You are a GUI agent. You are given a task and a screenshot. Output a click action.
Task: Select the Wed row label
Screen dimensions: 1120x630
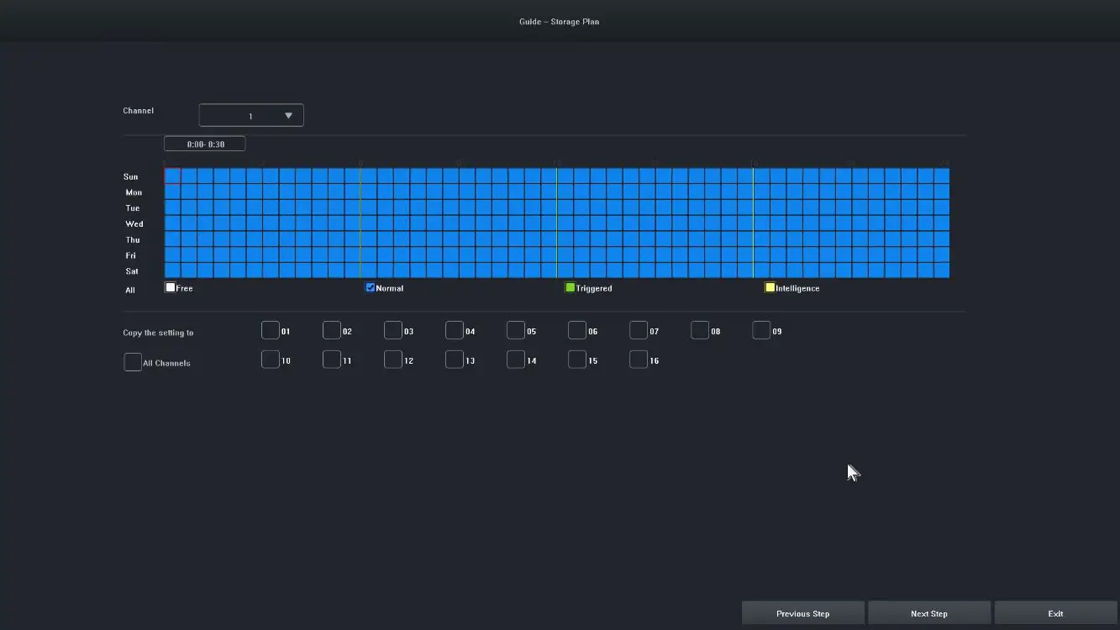point(134,224)
